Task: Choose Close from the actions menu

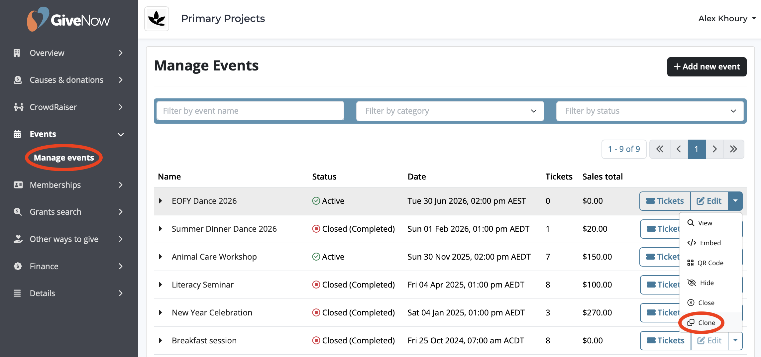Action: click(x=710, y=303)
